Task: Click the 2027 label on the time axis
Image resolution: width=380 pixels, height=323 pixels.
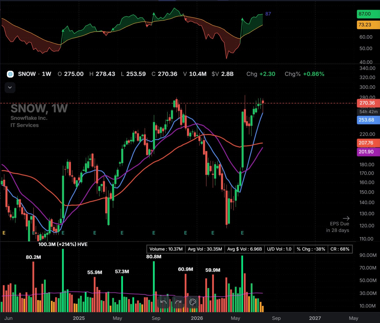Action: click(315, 318)
